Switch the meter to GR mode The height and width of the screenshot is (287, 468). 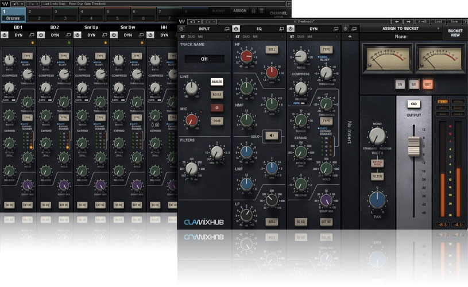coord(413,84)
